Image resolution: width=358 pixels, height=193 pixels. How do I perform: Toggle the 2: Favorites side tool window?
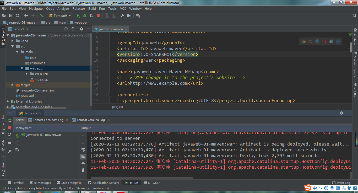[3, 125]
